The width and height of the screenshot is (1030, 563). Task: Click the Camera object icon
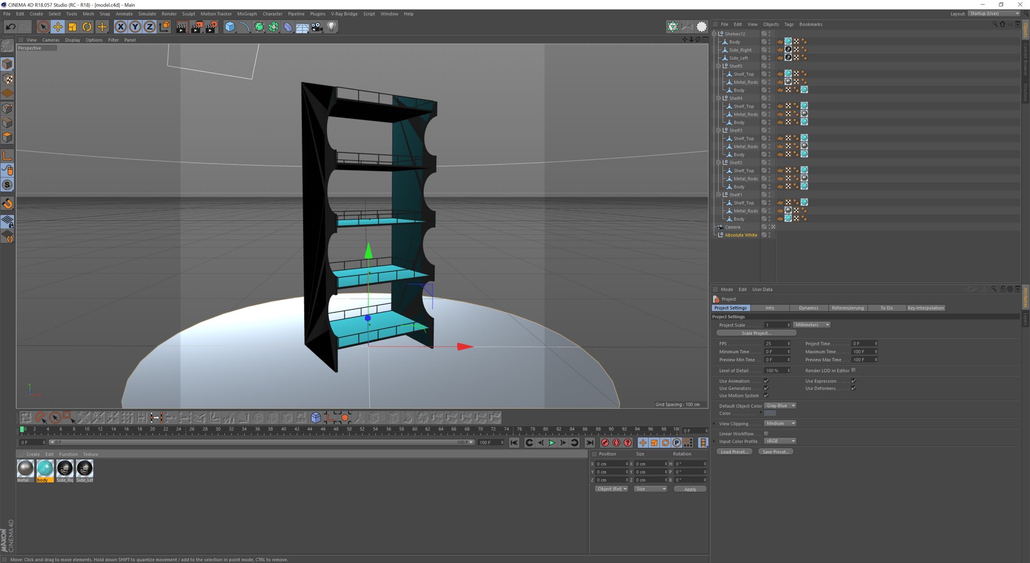tap(317, 27)
